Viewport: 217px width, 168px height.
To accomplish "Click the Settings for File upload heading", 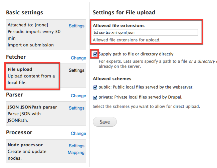I will tap(124, 13).
